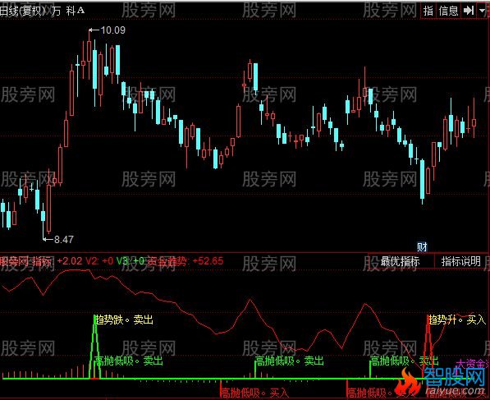
Task: Click the 趋势升 买入 signal marker
Action: (x=457, y=320)
